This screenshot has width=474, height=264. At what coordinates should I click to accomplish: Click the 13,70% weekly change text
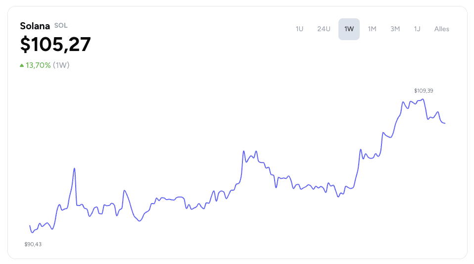coord(38,65)
